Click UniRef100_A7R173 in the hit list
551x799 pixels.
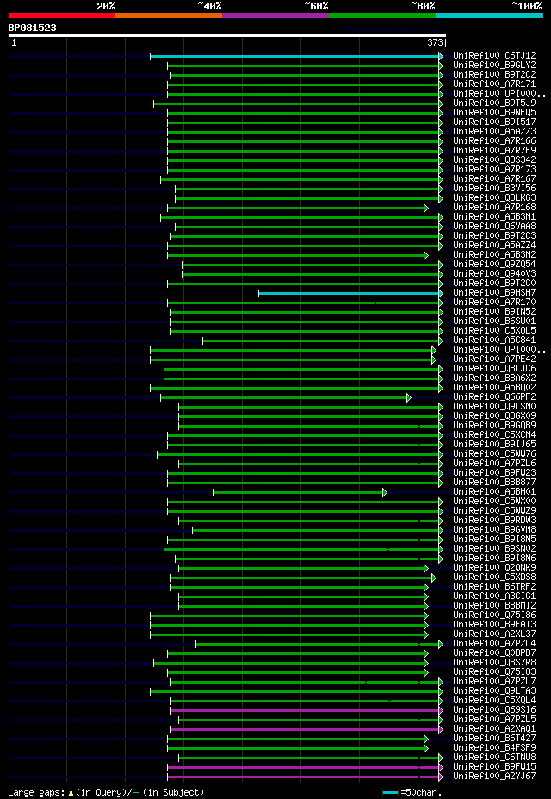pyautogui.click(x=494, y=170)
